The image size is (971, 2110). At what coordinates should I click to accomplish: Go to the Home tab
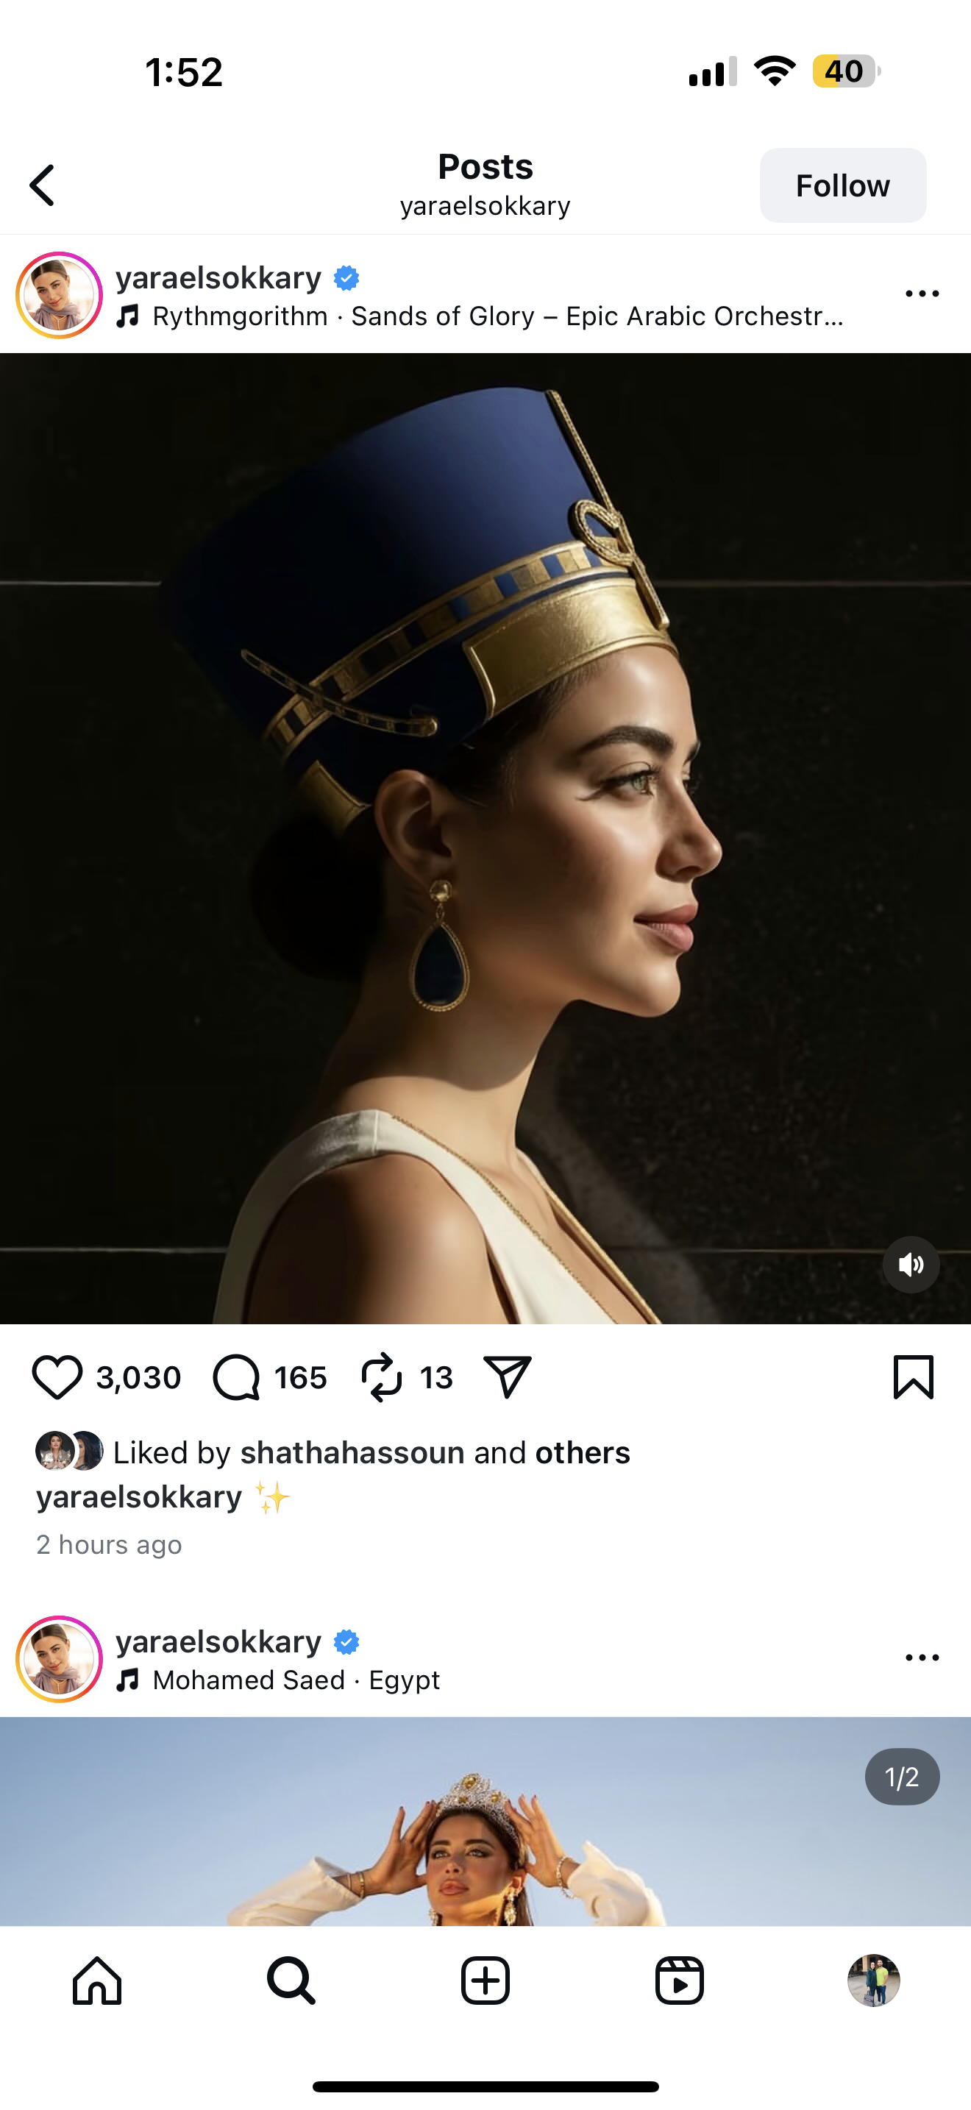tap(97, 1981)
